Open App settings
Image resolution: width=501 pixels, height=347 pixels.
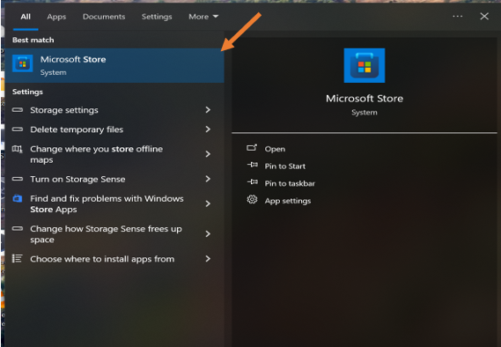[x=288, y=201]
